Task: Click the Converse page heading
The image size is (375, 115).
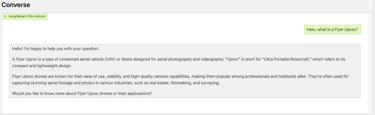Action: tap(16, 5)
